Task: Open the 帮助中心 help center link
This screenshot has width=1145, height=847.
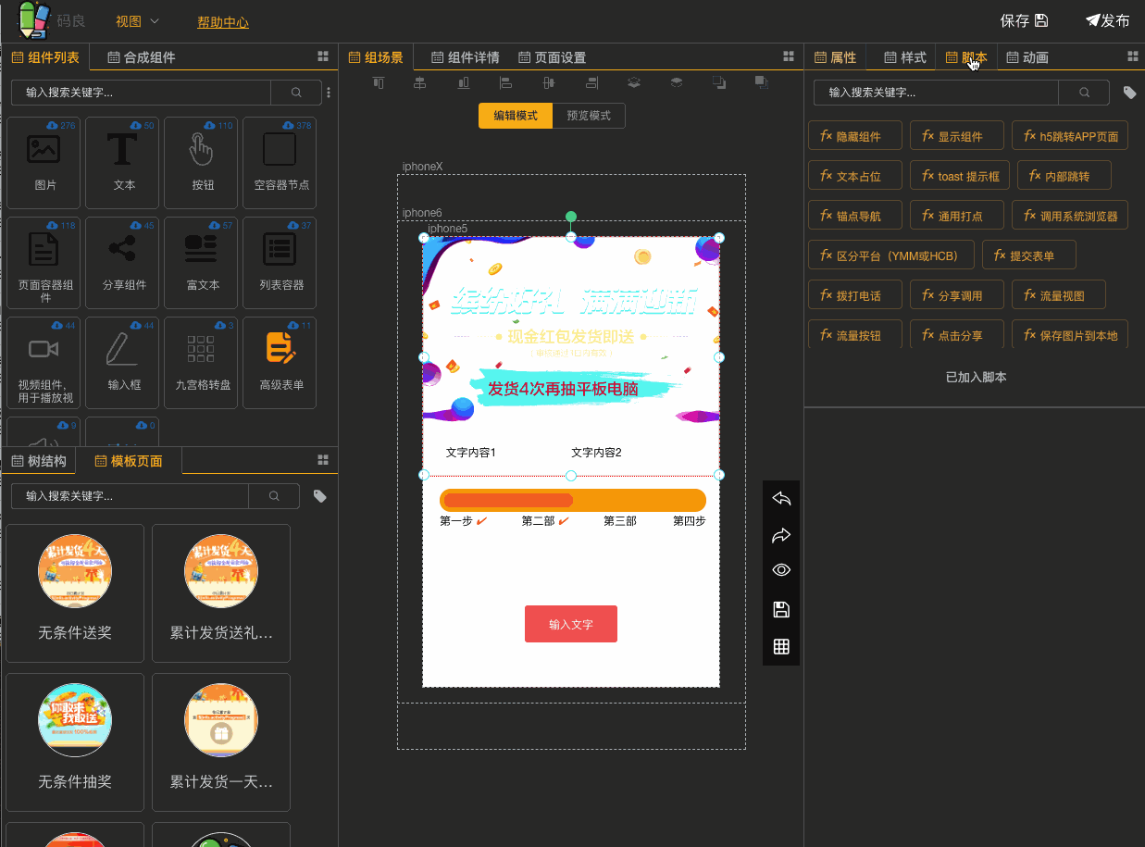Action: pos(223,21)
